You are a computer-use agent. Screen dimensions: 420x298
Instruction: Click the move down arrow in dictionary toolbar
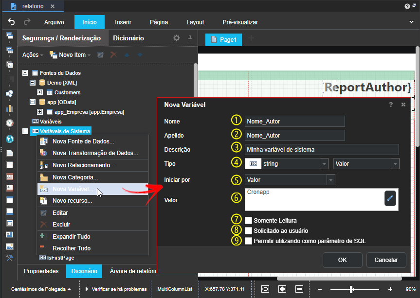click(x=140, y=55)
